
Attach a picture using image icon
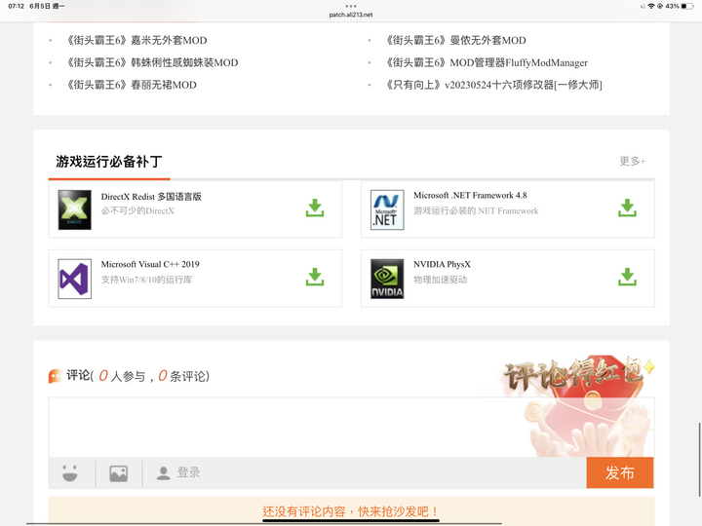point(119,473)
